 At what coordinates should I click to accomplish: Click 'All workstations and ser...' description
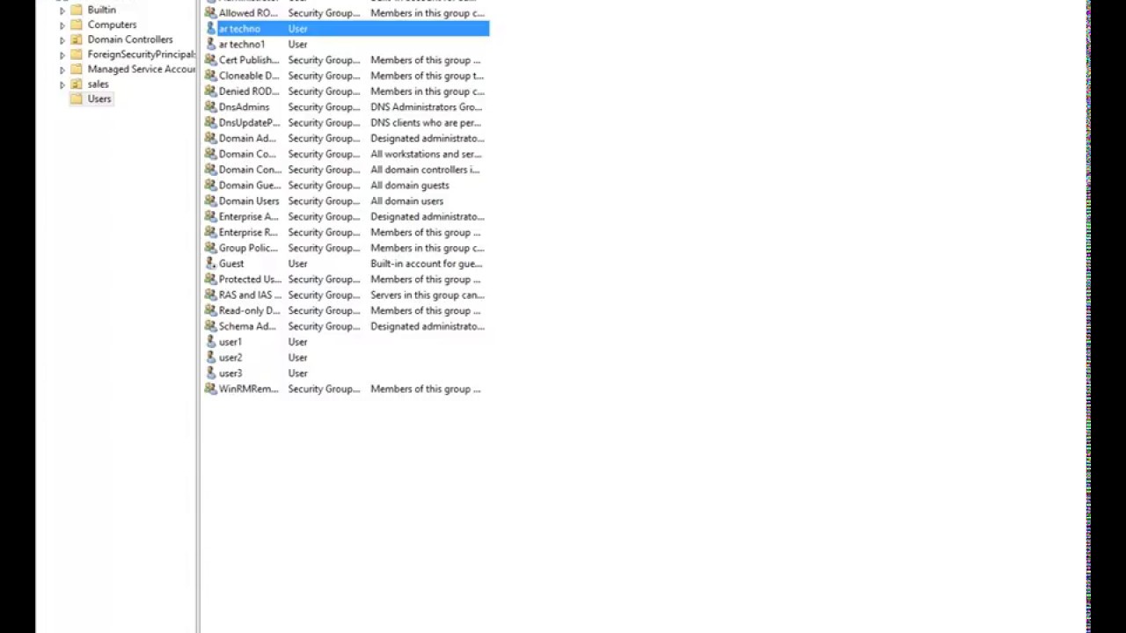pyautogui.click(x=426, y=154)
